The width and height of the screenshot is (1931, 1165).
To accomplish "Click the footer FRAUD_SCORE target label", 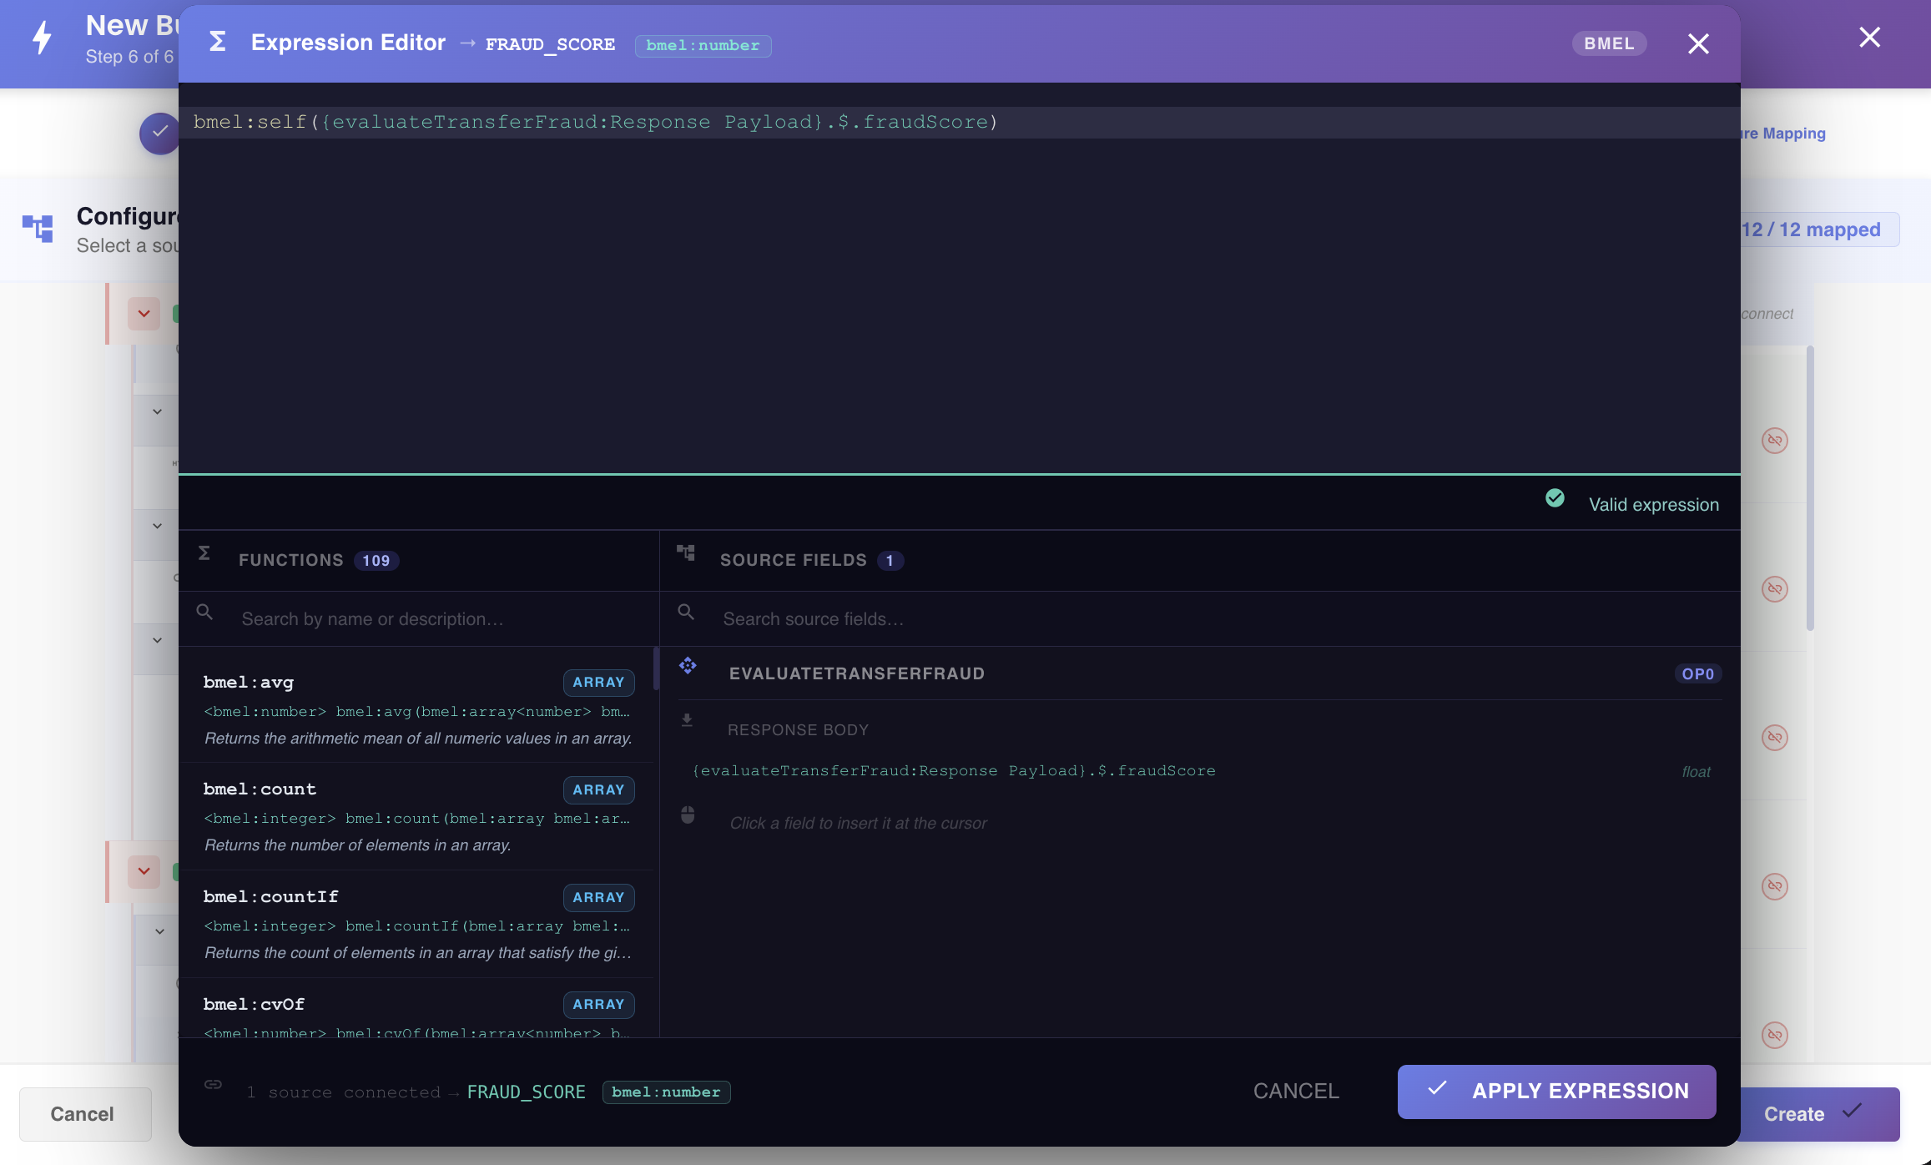I will 526,1092.
